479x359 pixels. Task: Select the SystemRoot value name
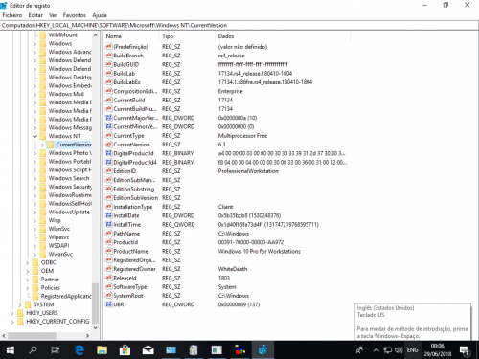click(128, 296)
